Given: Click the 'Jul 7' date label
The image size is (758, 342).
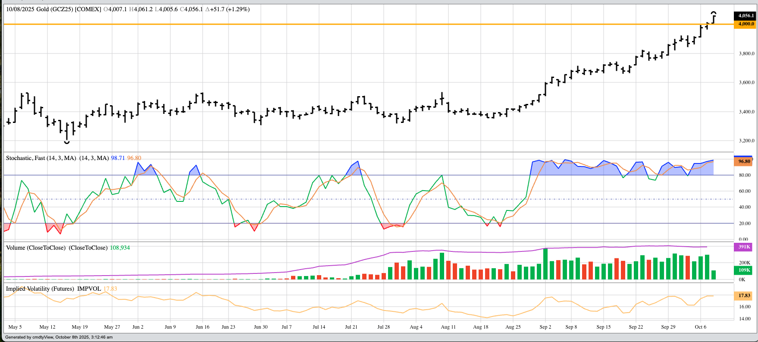Looking at the screenshot, I should coord(287,327).
